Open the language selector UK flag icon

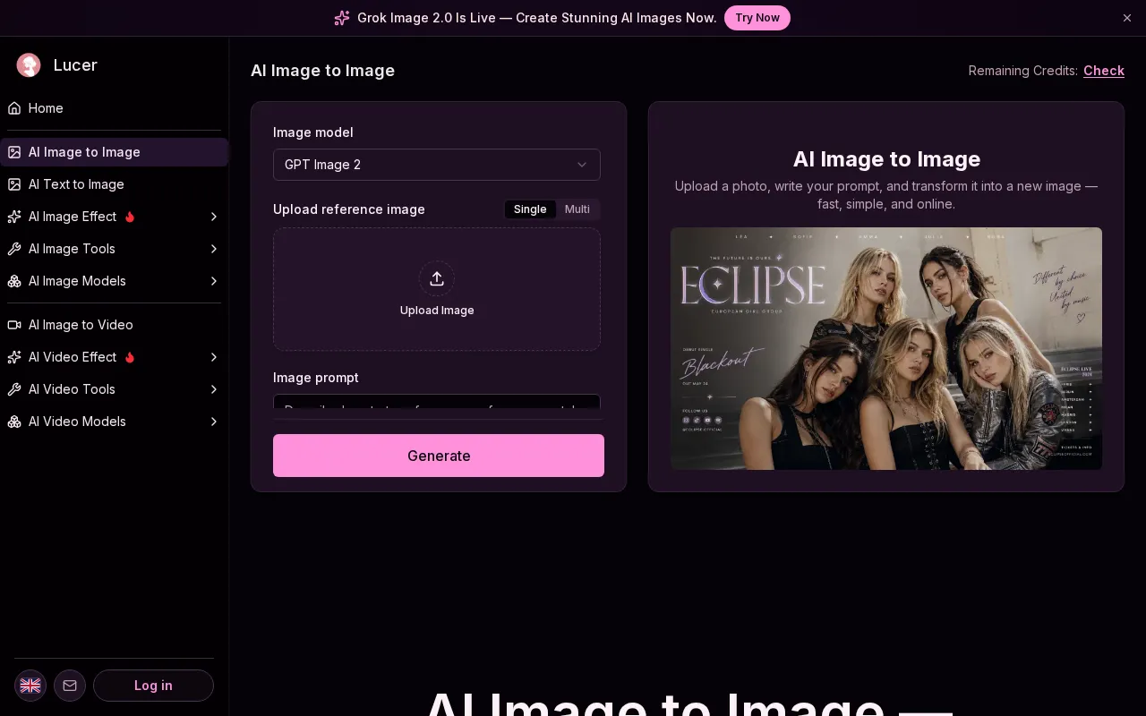pos(30,686)
